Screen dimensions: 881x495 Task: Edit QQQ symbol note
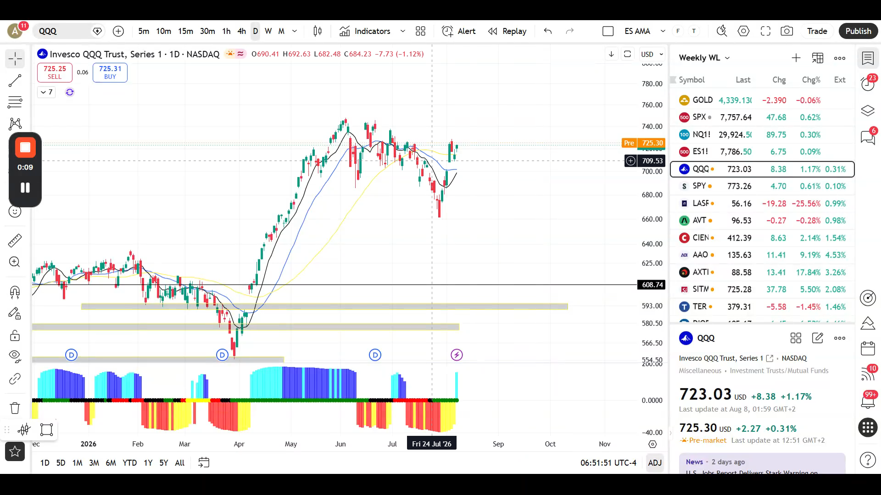818,338
